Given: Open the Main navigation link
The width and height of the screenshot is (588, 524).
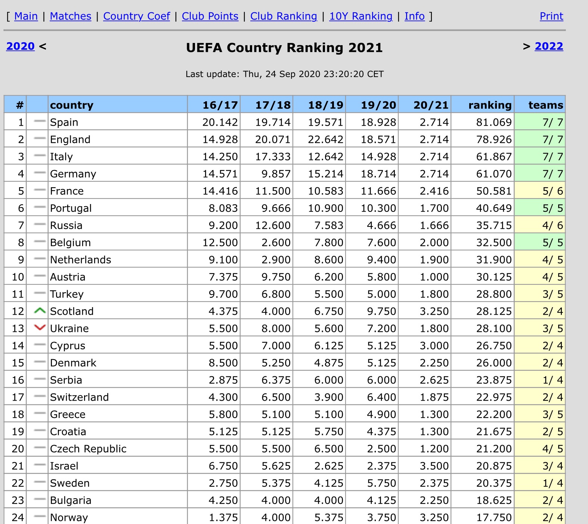Looking at the screenshot, I should coord(26,16).
